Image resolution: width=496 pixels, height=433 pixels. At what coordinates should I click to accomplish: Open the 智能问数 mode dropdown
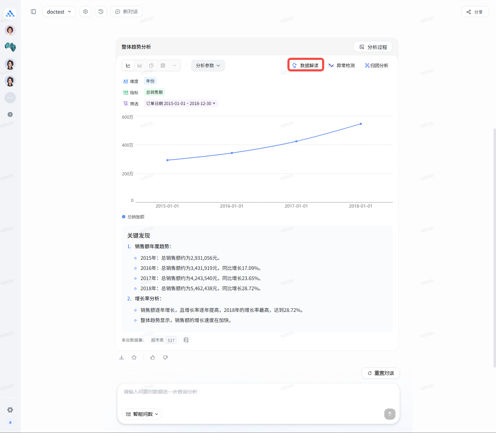[x=142, y=414]
